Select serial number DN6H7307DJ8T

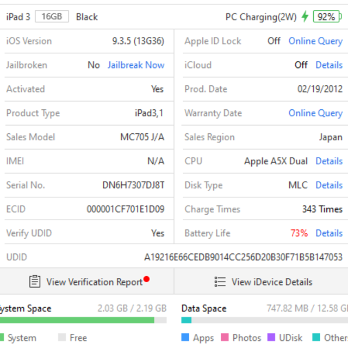tap(133, 185)
